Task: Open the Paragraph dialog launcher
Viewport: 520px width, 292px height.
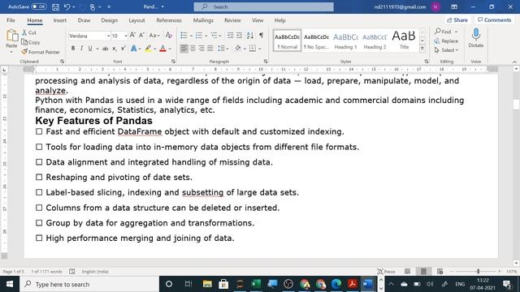Action: pyautogui.click(x=266, y=62)
